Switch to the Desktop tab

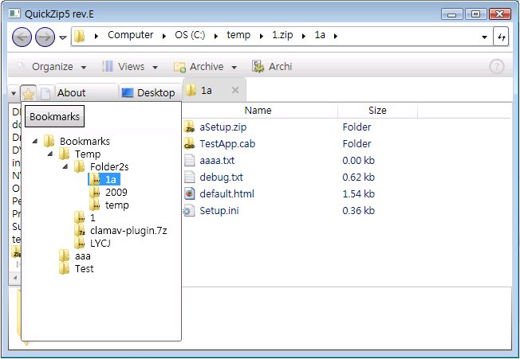coord(149,93)
